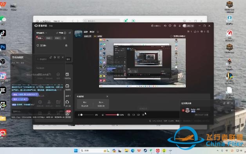Click the first icon right of the 100% label
Viewport: 246px width, 154px height.
click(x=129, y=115)
